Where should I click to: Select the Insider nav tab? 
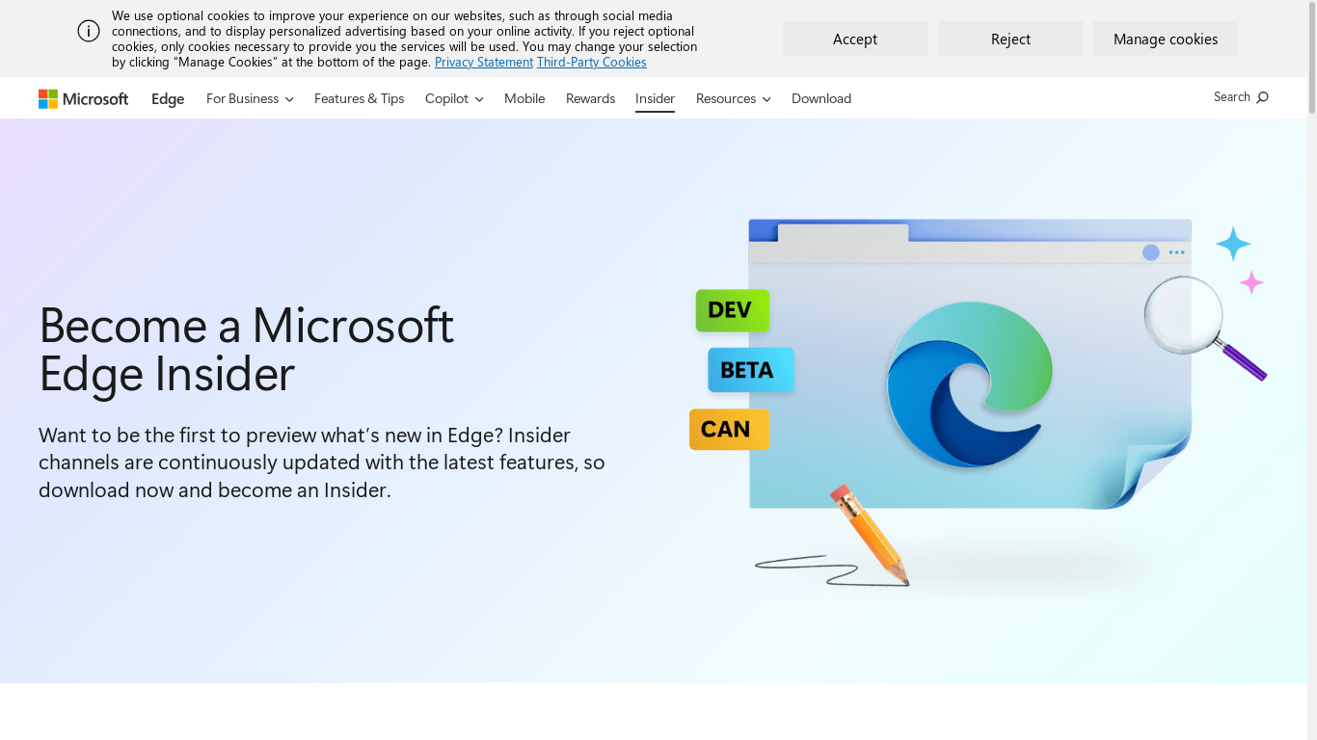pyautogui.click(x=655, y=98)
